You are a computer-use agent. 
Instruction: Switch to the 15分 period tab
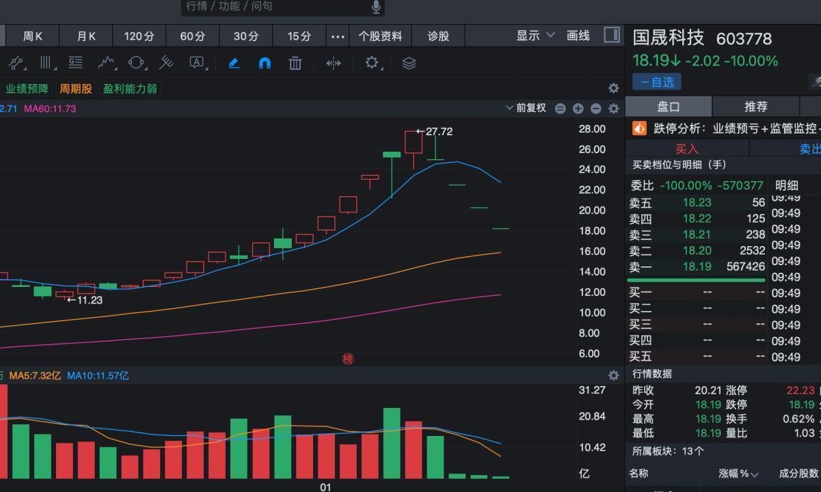[x=299, y=36]
